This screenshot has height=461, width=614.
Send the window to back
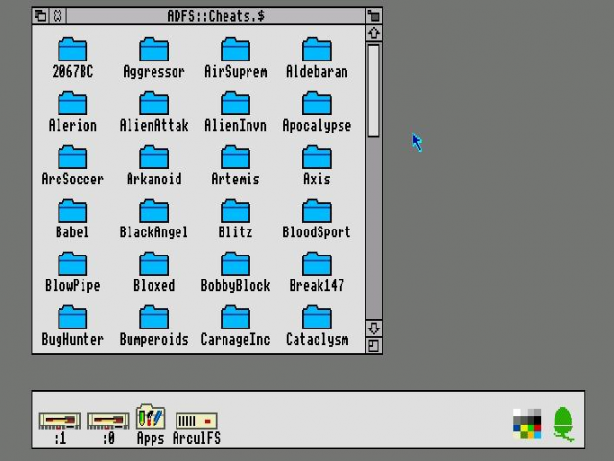click(40, 15)
